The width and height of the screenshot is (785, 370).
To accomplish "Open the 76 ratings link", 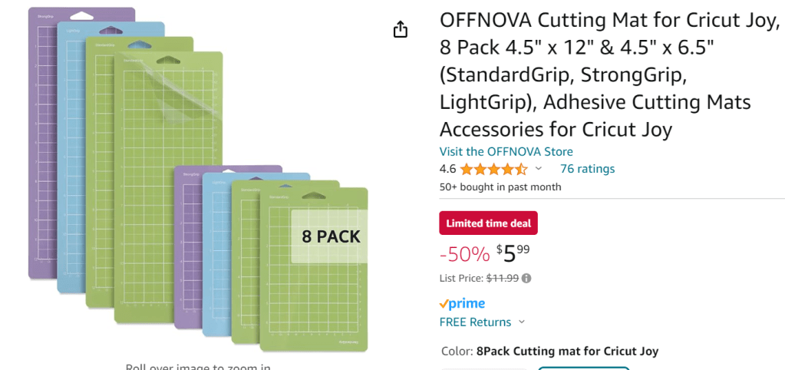I will 587,169.
